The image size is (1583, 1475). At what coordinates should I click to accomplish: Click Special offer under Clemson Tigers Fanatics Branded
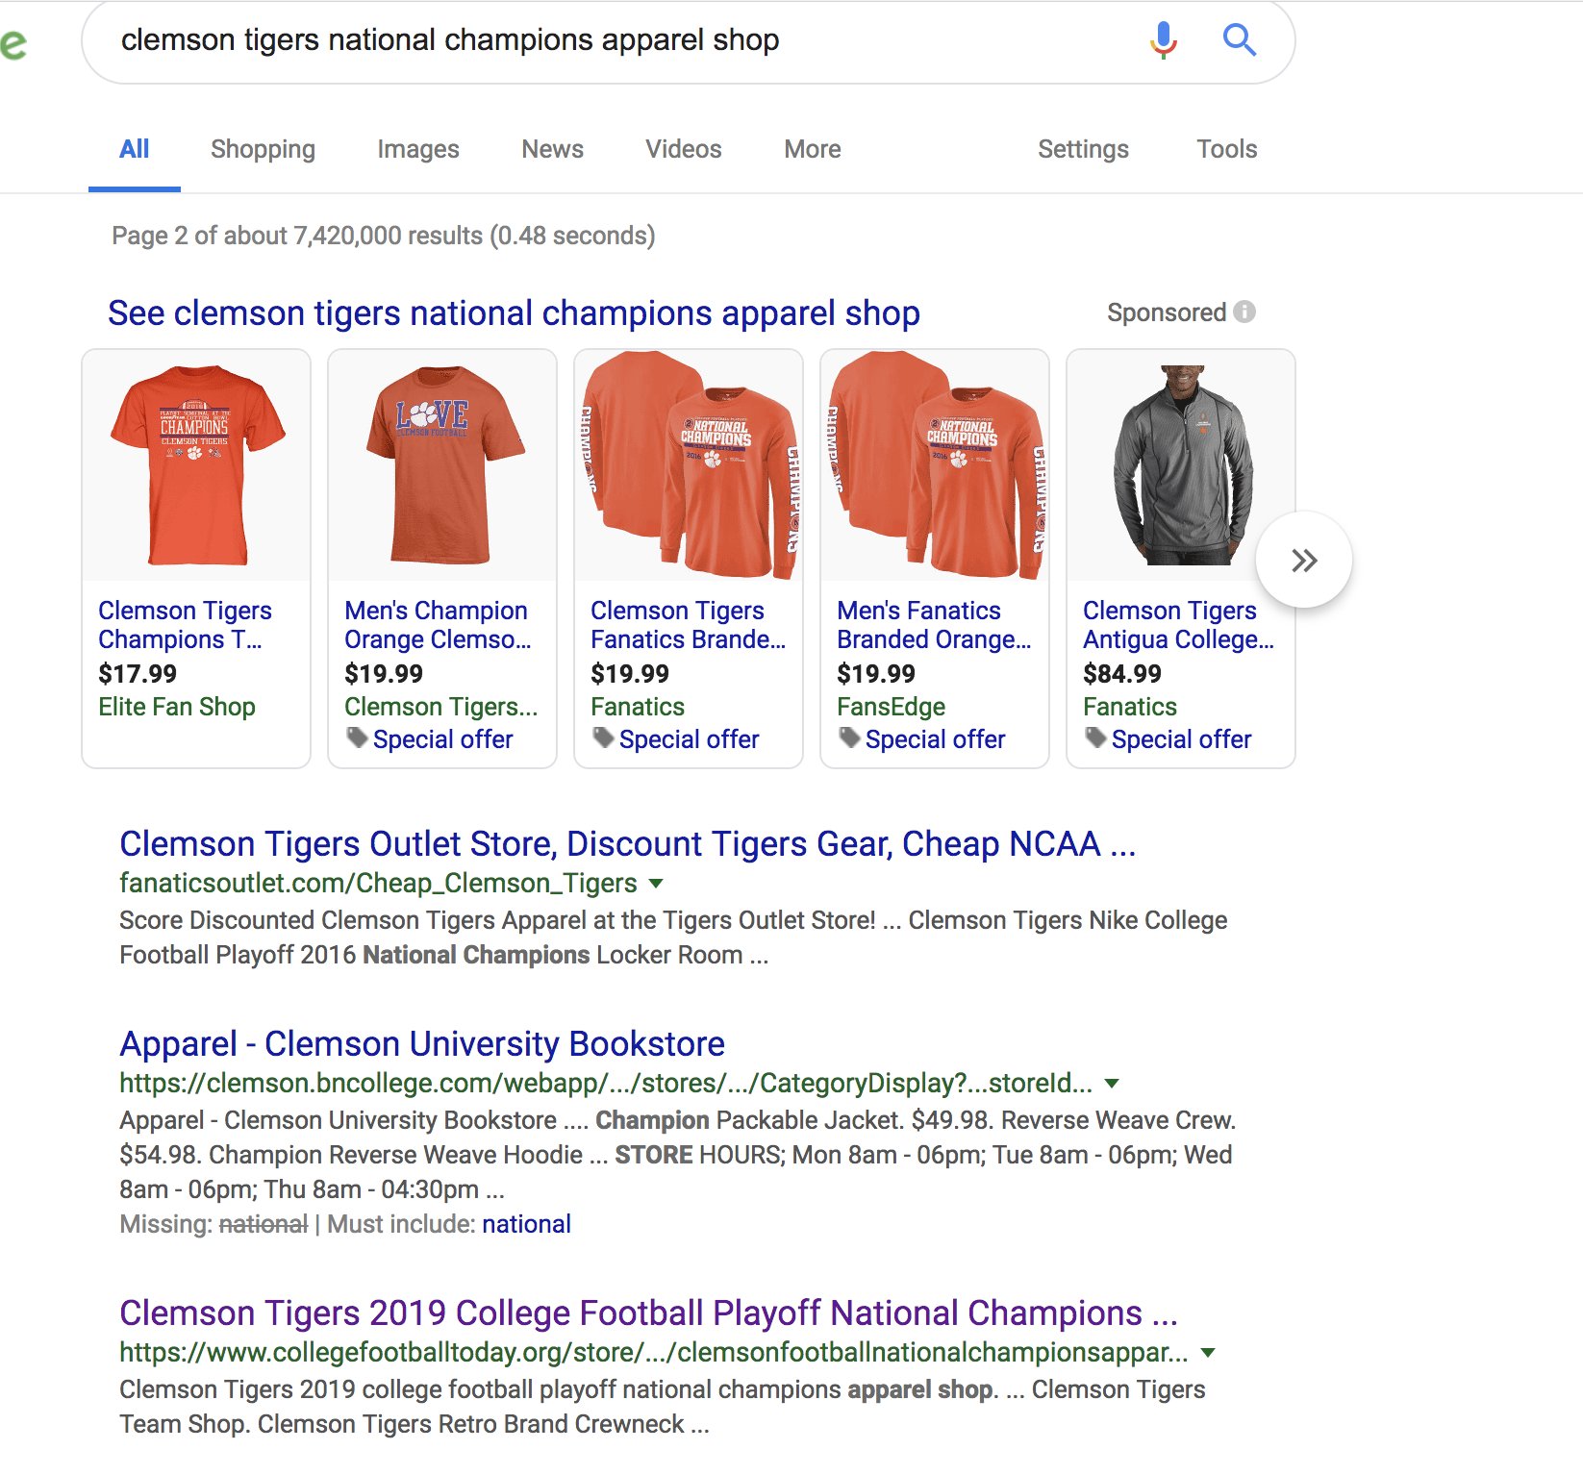(x=690, y=739)
